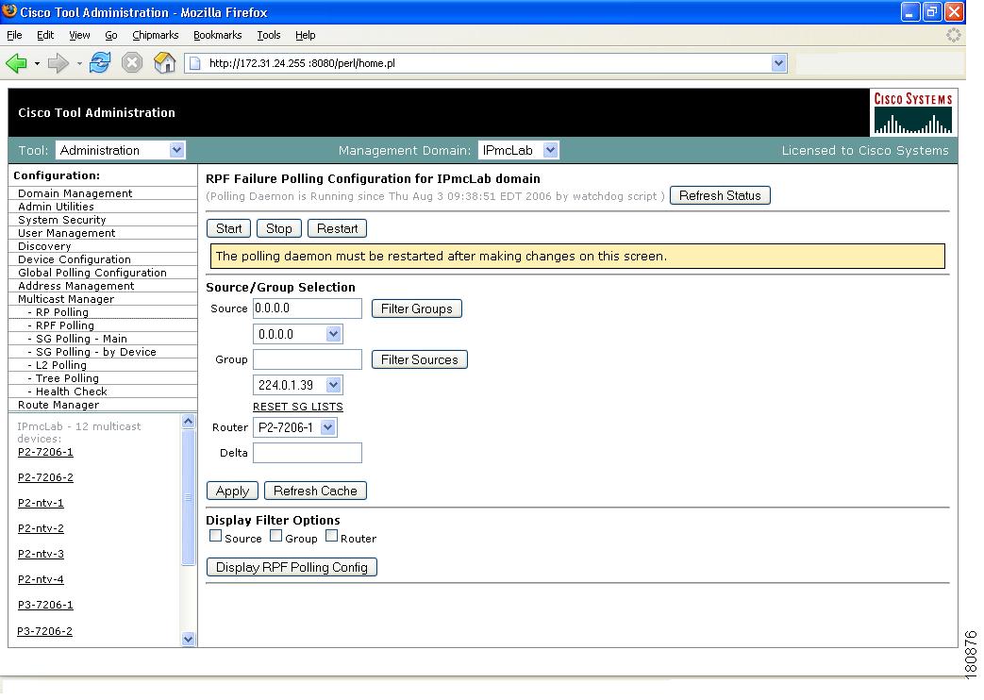The width and height of the screenshot is (984, 700).
Task: Enable the Router display filter checkbox
Action: pos(331,536)
